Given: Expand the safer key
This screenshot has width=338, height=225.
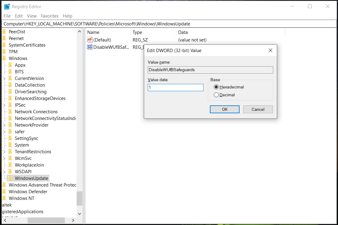Looking at the screenshot, I should (4, 132).
